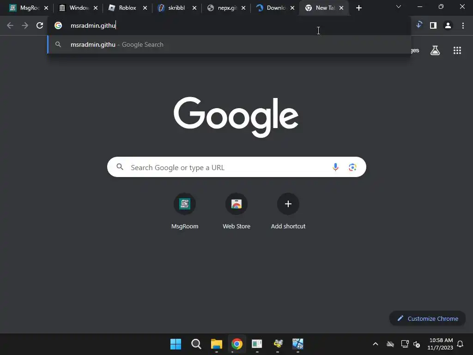Close the nepx.git tab
Image resolution: width=473 pixels, height=355 pixels.
tap(243, 8)
